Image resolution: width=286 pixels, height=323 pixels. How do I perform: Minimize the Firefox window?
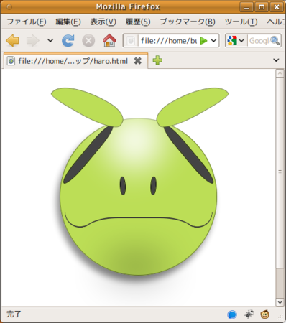(246, 7)
